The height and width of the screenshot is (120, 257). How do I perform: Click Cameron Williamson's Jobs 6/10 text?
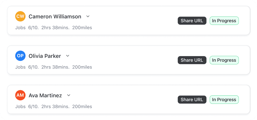pyautogui.click(x=27, y=28)
